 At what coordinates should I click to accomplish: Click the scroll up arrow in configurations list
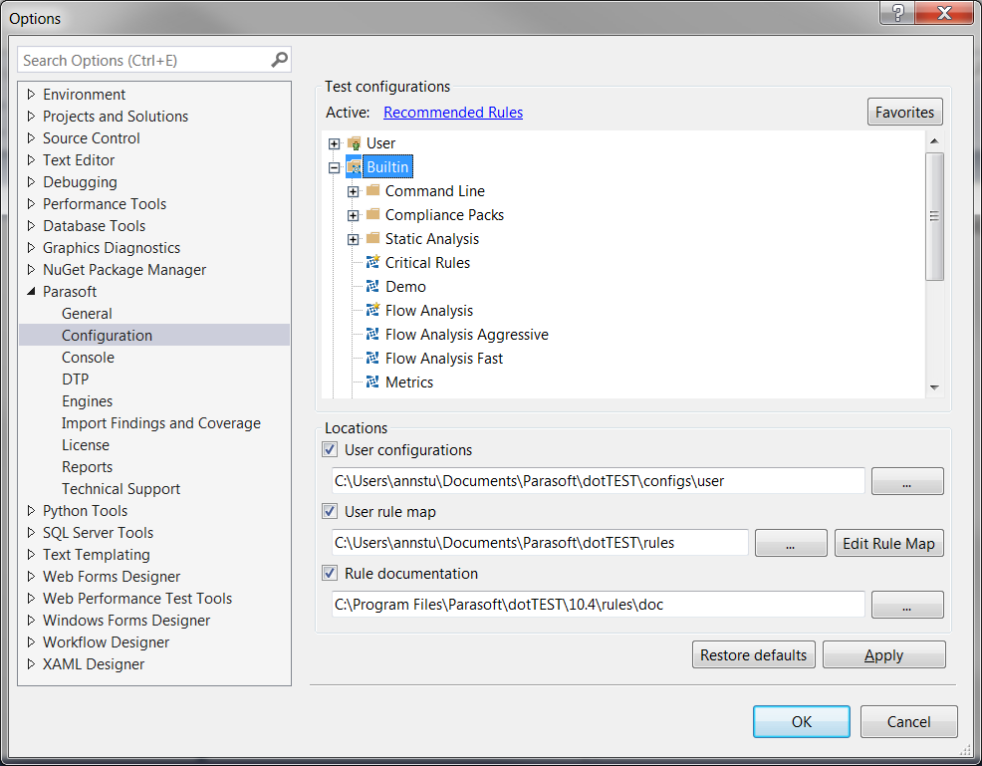coord(934,140)
